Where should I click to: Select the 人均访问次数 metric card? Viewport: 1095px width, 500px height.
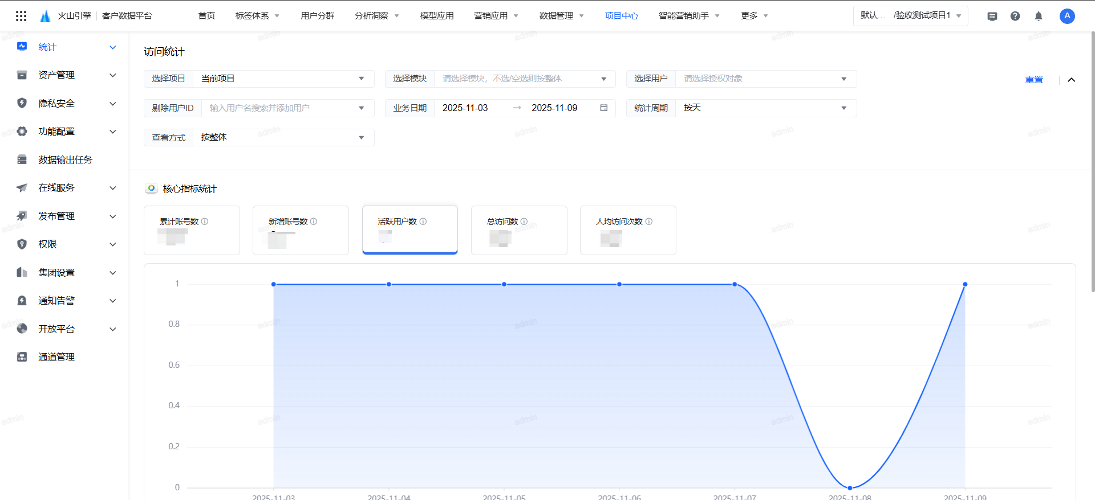628,230
